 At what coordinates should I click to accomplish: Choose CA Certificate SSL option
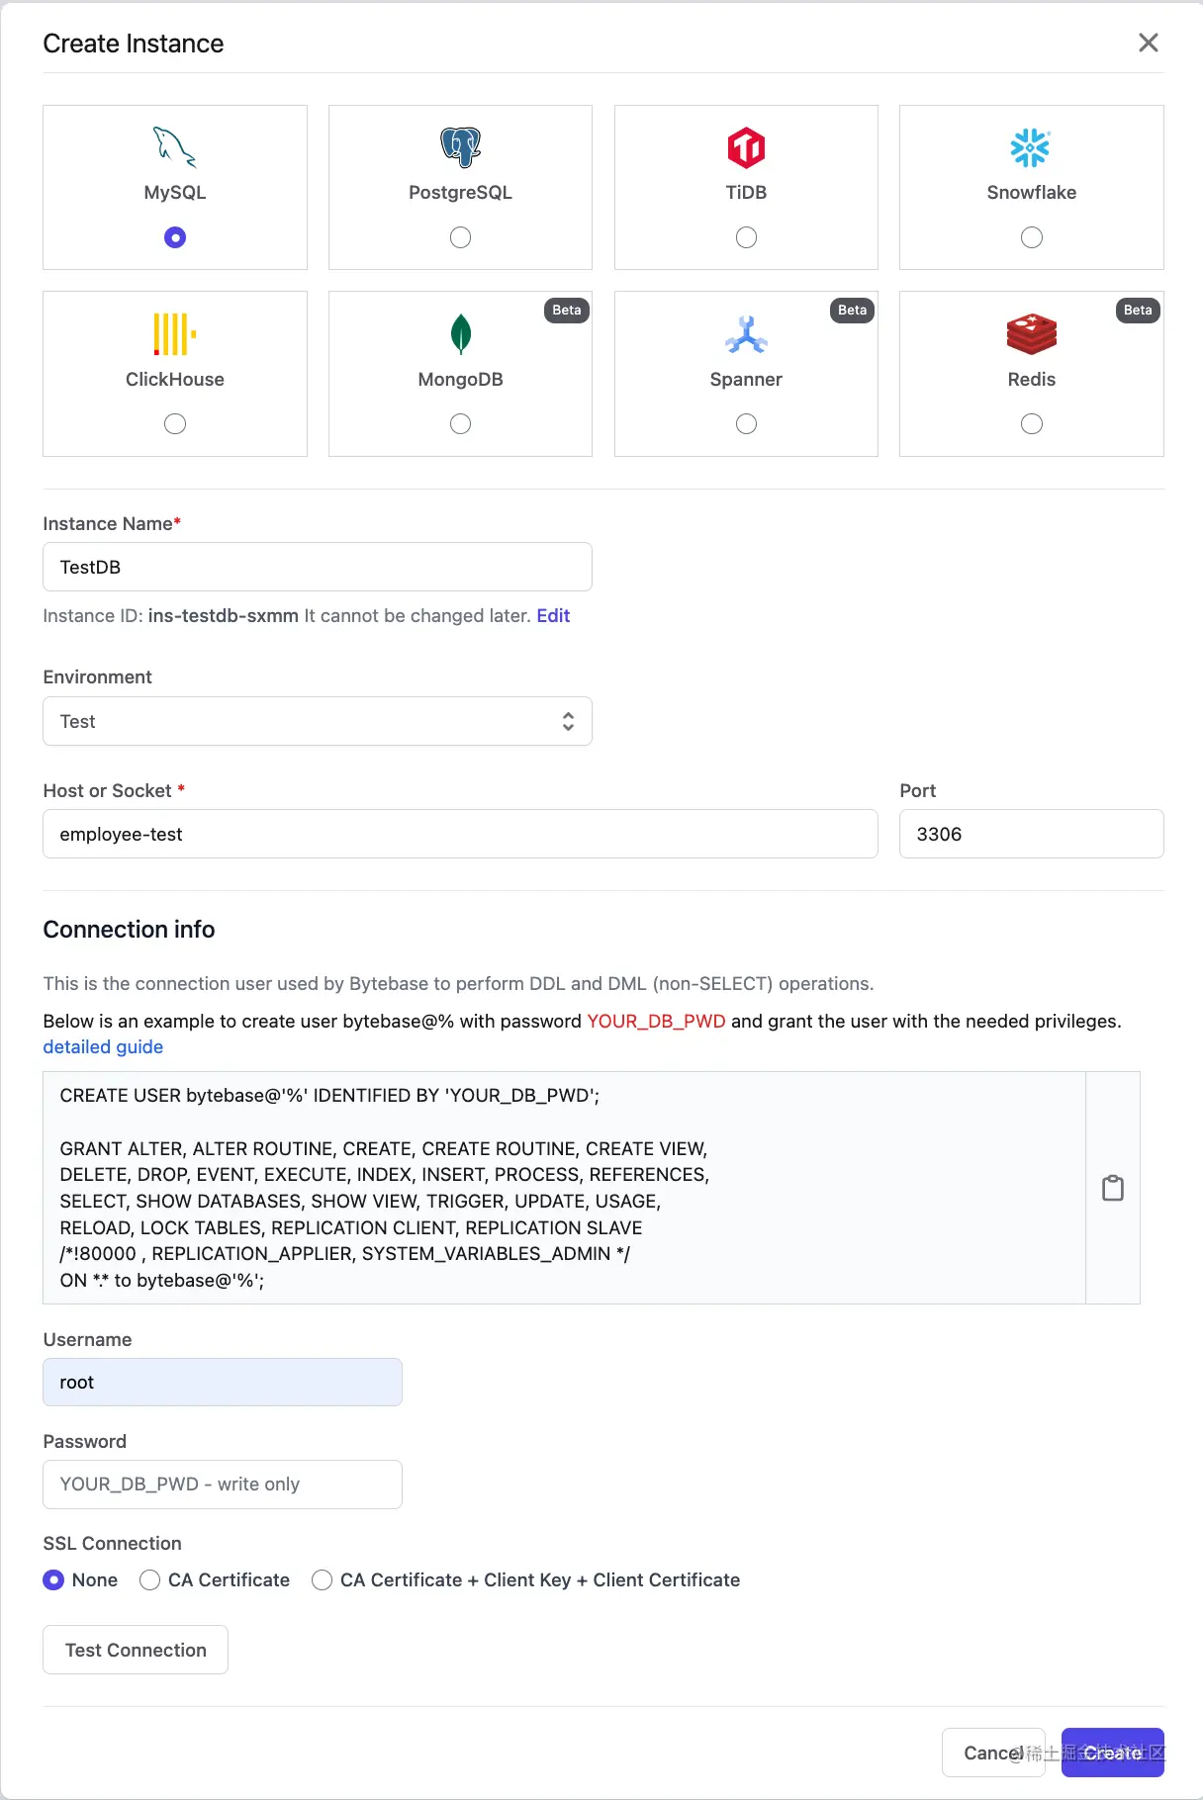pyautogui.click(x=150, y=1580)
